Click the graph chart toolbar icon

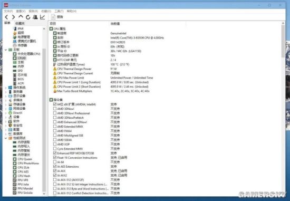(43, 17)
